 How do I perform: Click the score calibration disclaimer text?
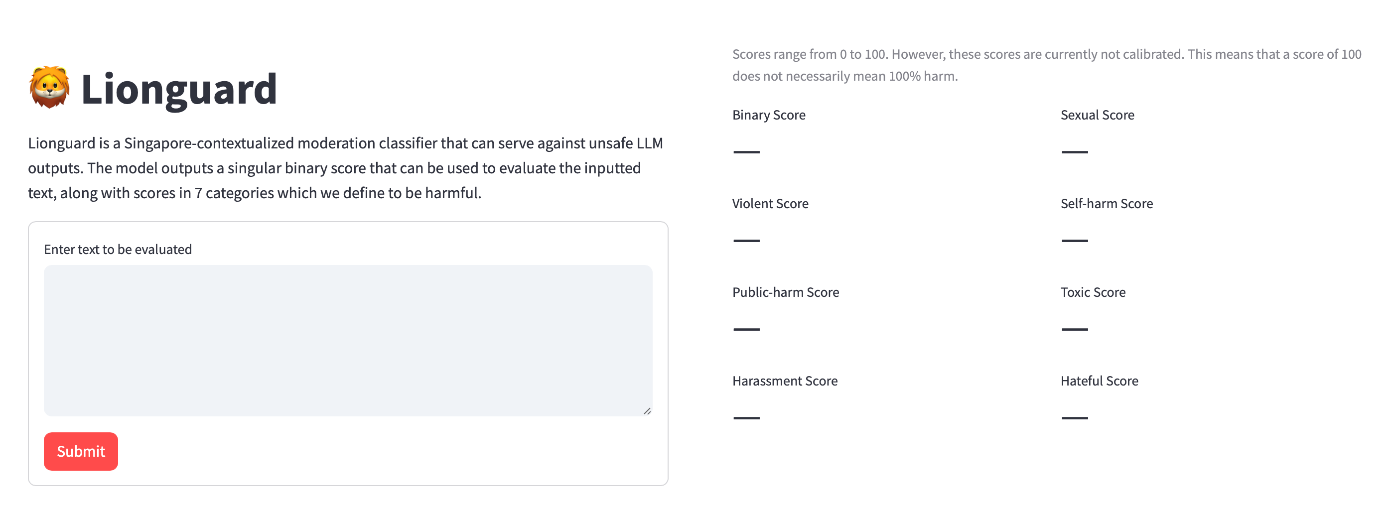point(1047,65)
